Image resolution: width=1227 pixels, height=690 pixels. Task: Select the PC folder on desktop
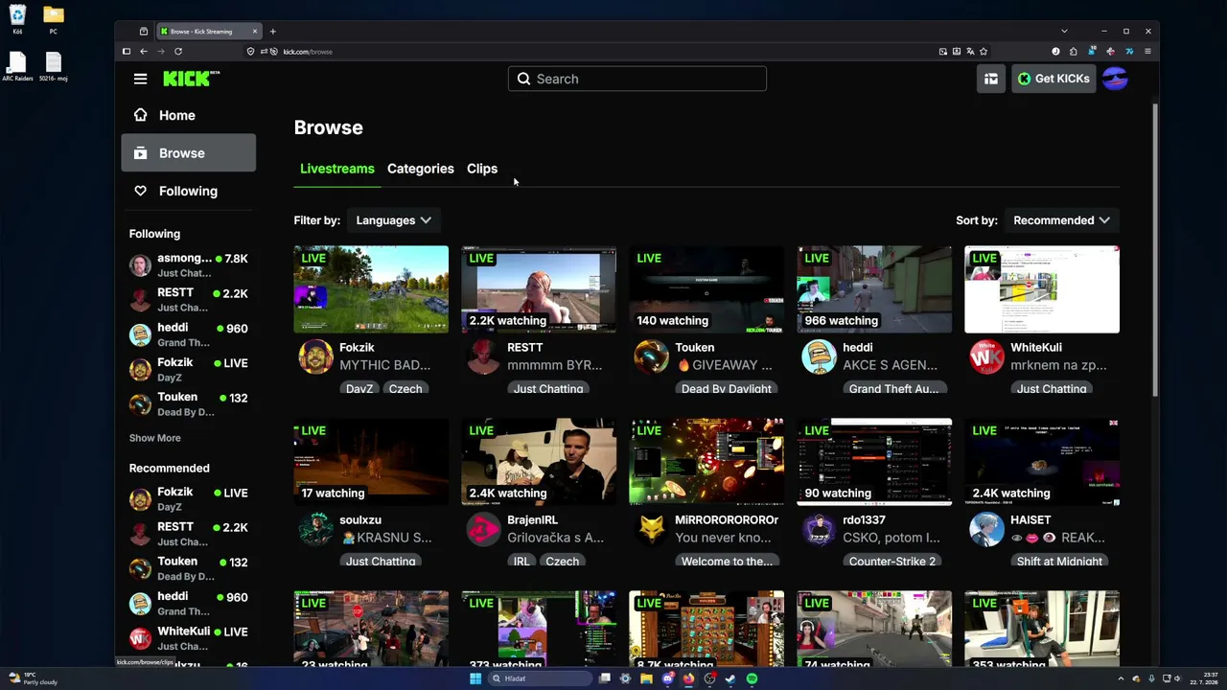point(54,19)
